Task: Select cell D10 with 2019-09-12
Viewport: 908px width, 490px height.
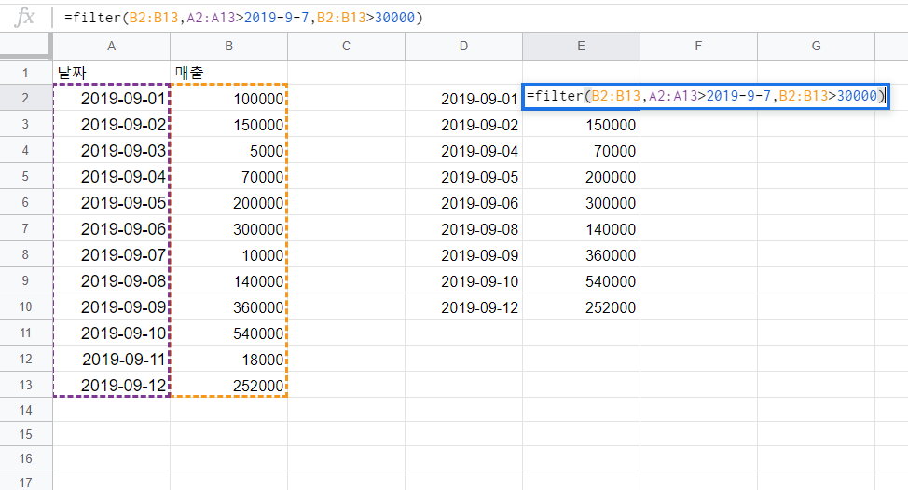Action: click(x=464, y=306)
